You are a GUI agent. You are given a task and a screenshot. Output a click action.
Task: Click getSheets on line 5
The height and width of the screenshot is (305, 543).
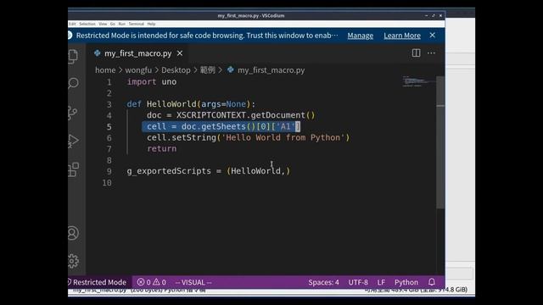point(223,126)
